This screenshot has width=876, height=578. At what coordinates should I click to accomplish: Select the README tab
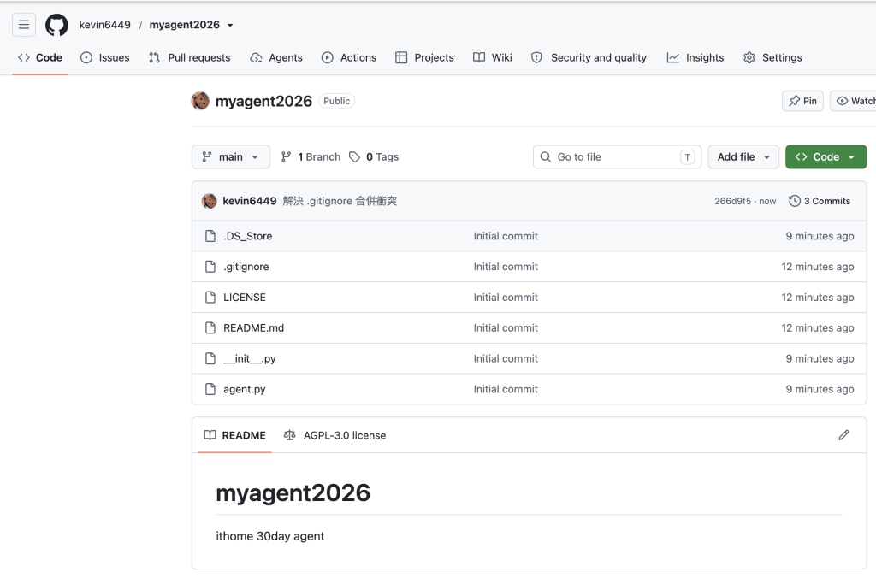click(234, 435)
